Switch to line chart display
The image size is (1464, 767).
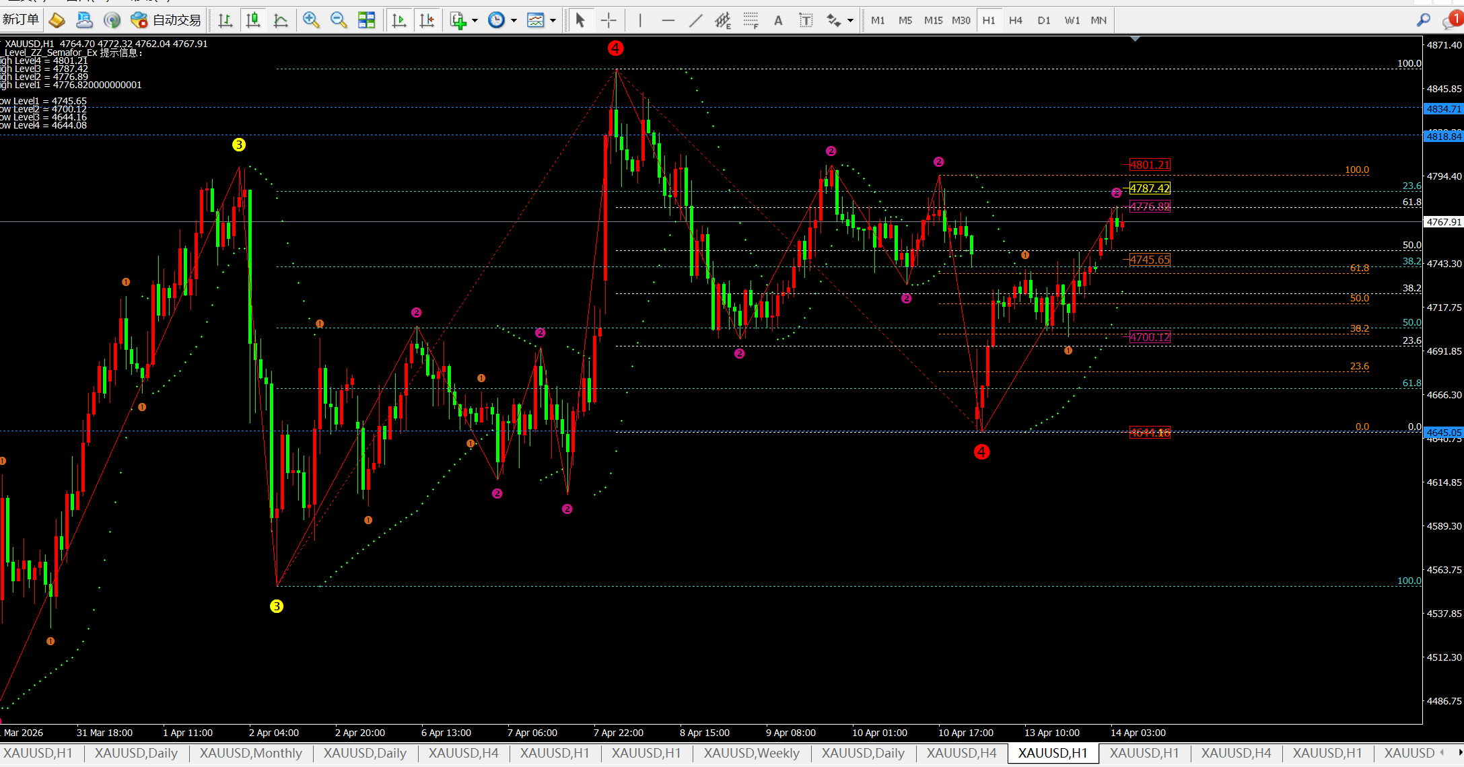pyautogui.click(x=281, y=21)
